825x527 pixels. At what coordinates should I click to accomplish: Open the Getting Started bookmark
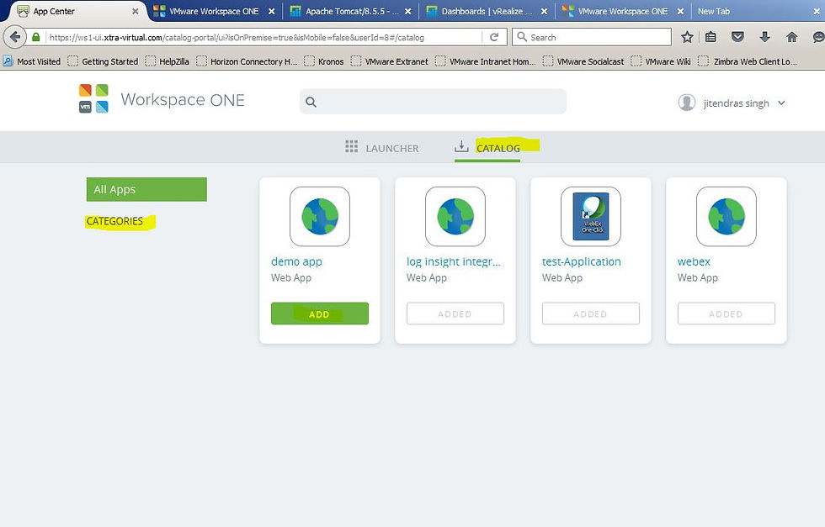pyautogui.click(x=104, y=61)
